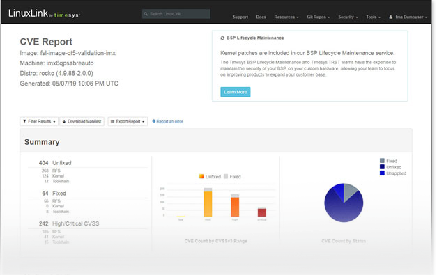
Task: Open the Filter Results dropdown
Action: 39,121
